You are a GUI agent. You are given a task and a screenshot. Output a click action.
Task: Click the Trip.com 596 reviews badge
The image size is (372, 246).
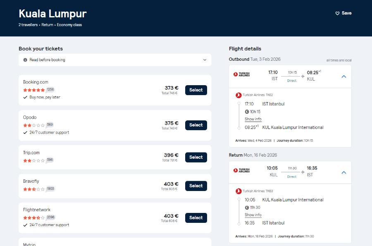[x=50, y=160]
